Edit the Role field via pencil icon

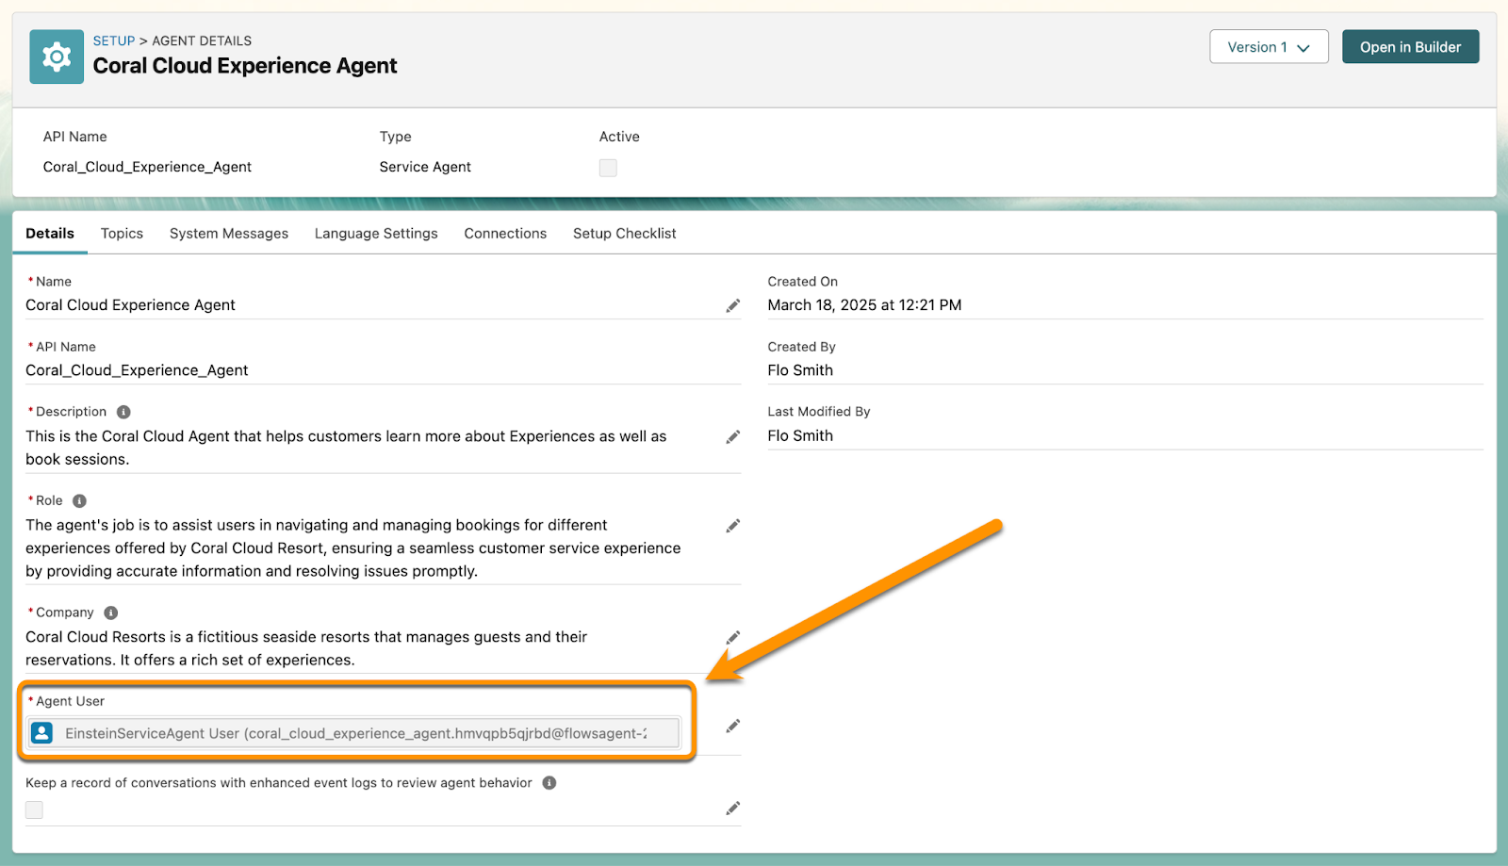tap(733, 525)
